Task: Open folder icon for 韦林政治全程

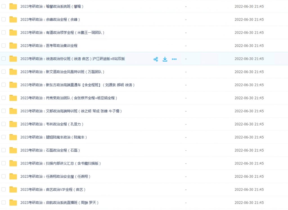Action: [x=13, y=124]
